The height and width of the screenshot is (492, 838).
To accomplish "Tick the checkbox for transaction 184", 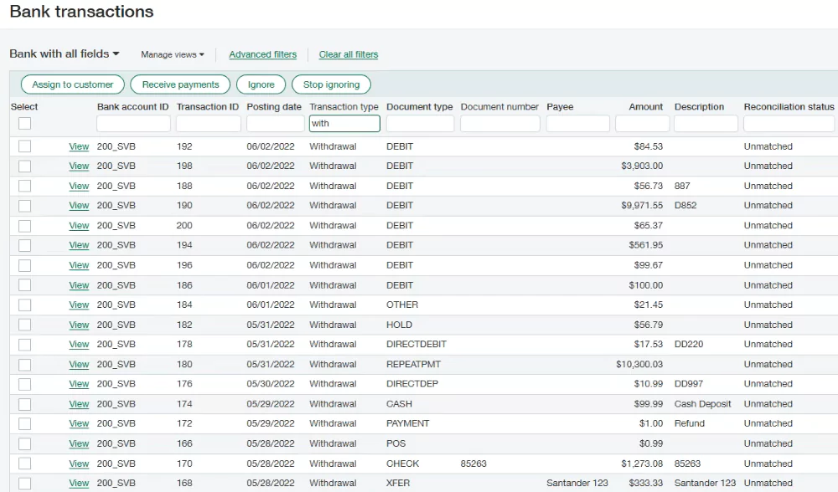I will (25, 305).
